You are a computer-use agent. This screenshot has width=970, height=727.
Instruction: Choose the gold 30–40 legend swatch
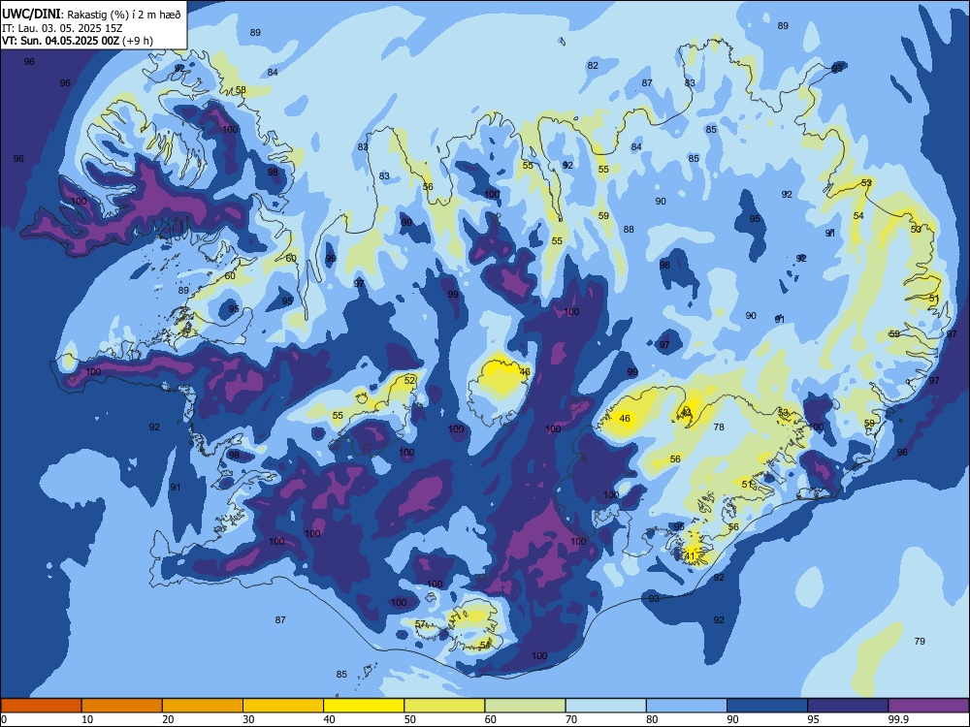[x=283, y=706]
